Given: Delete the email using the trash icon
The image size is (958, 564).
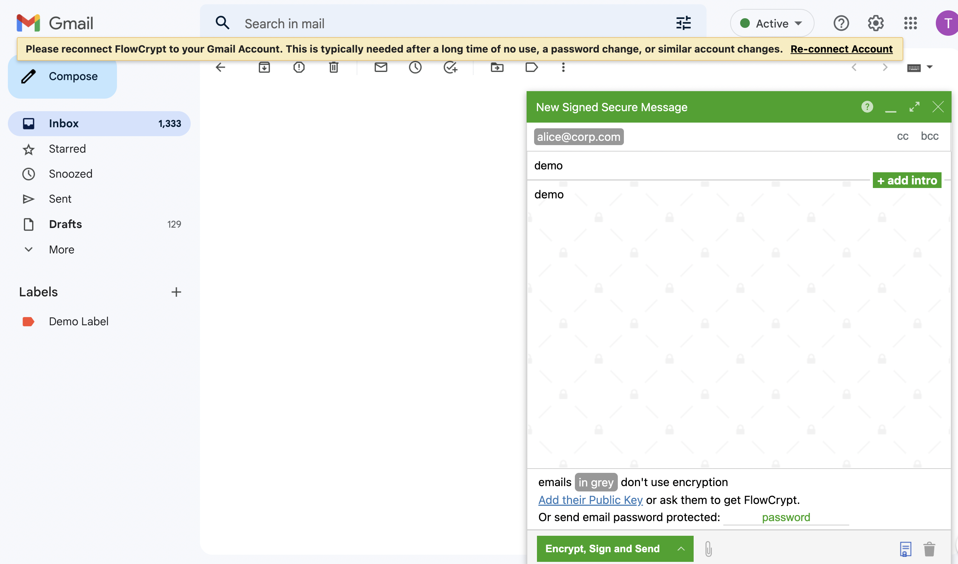Looking at the screenshot, I should coord(333,67).
